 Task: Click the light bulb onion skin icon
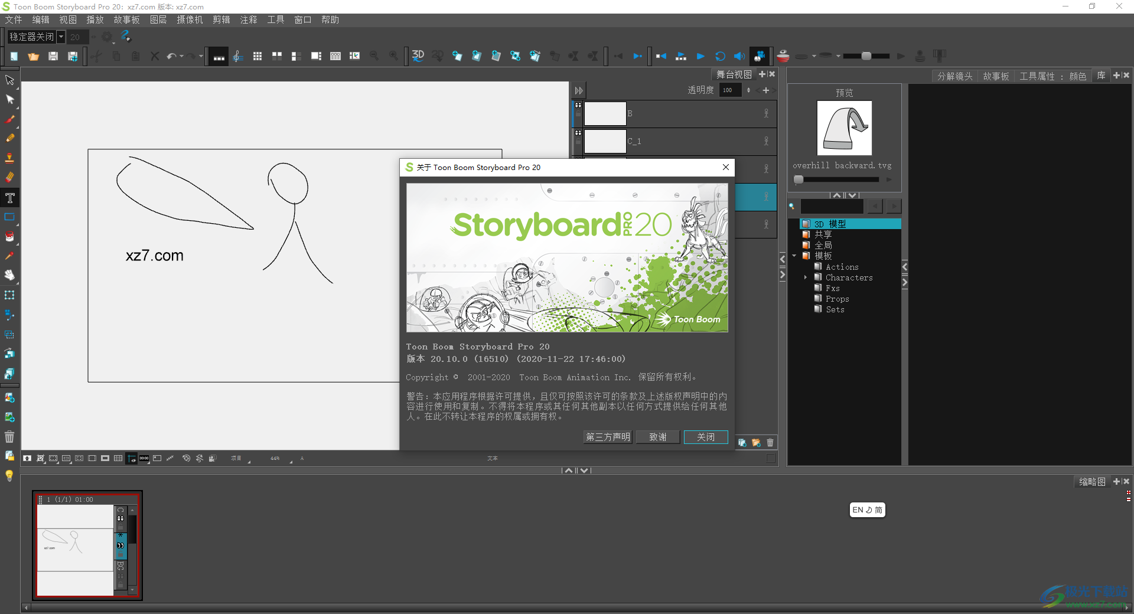9,476
